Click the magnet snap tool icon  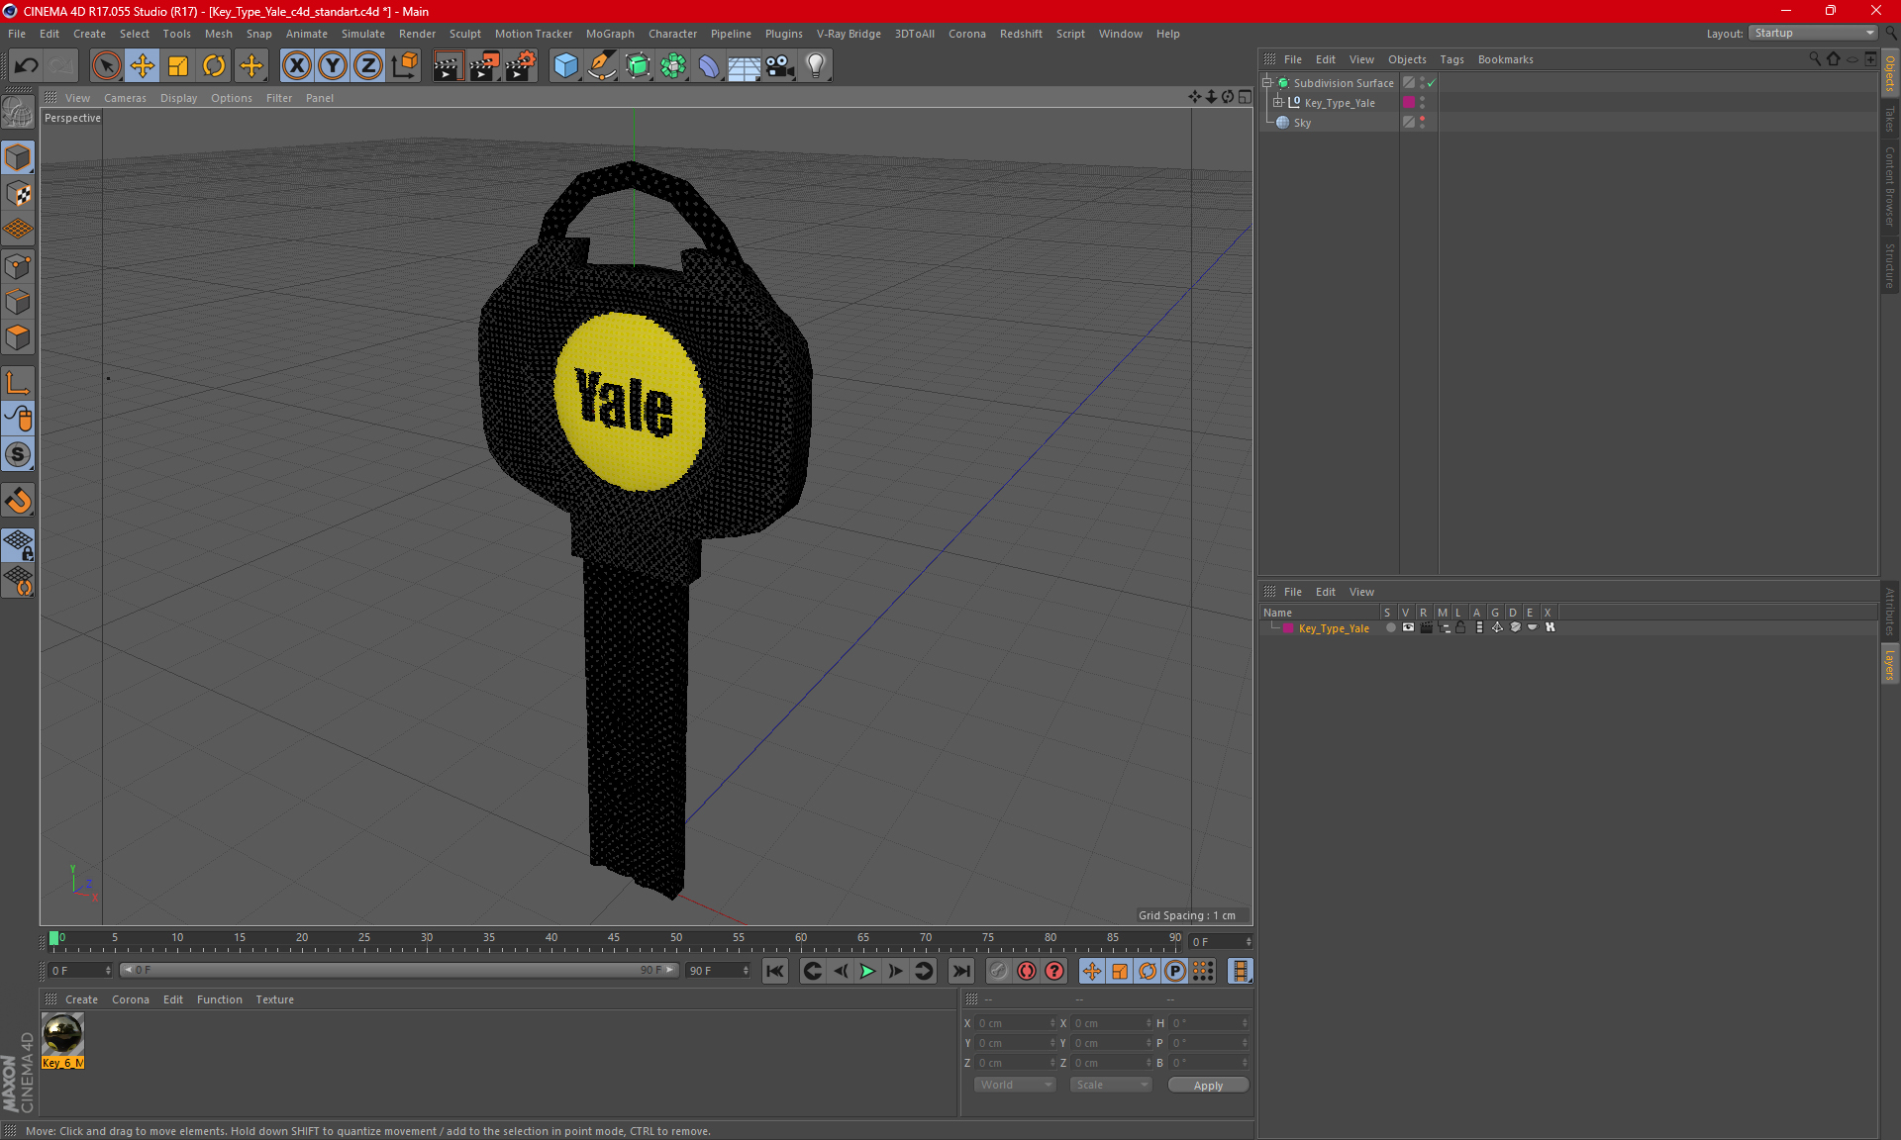(x=18, y=501)
